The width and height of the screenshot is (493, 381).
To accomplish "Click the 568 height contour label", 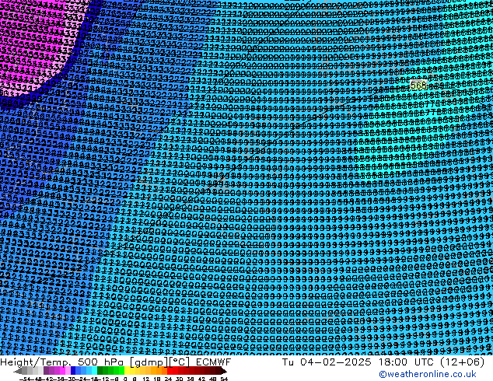I will 418,86.
